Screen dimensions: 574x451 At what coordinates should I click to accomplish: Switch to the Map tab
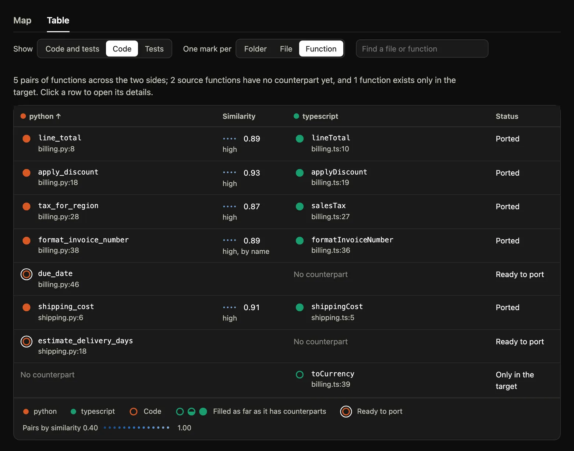pos(22,21)
